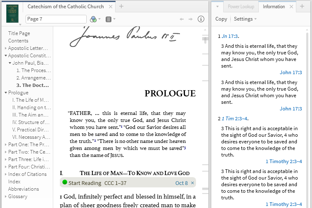Open 'IV. Structure of' item
The width and height of the screenshot is (312, 208).
[x=31, y=122]
